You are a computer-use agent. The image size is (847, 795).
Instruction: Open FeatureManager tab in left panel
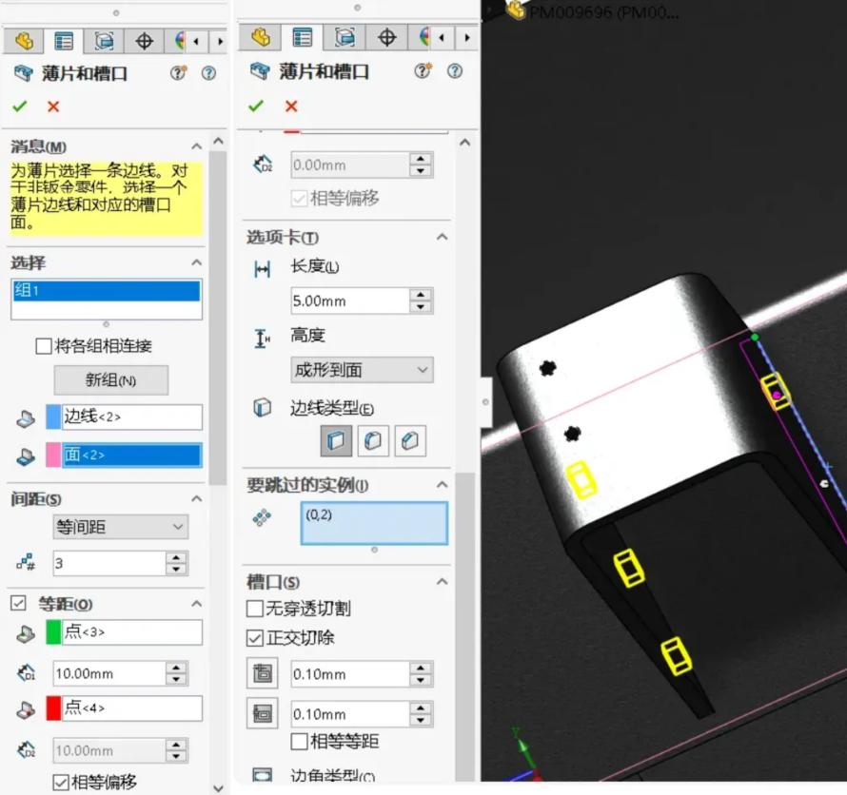(24, 41)
